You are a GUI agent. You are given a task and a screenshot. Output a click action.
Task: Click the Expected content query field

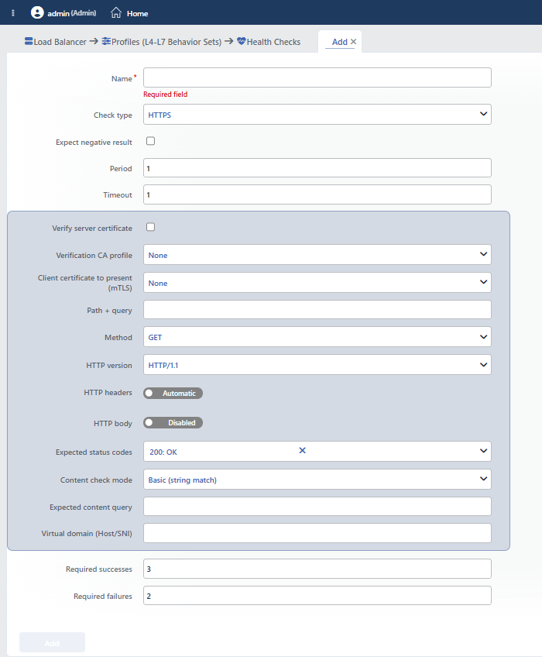coord(317,507)
